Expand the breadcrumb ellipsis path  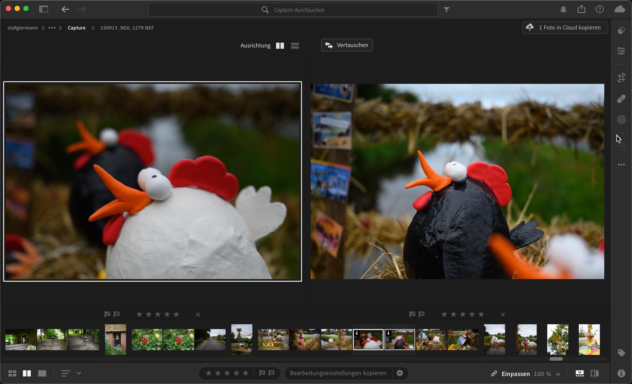pos(52,28)
